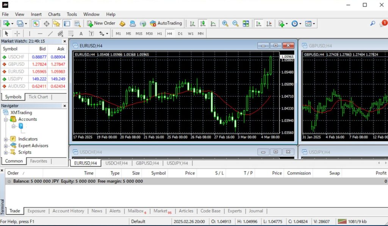Close the Market Watch panel
This screenshot has height=226, width=388.
[x=64, y=41]
